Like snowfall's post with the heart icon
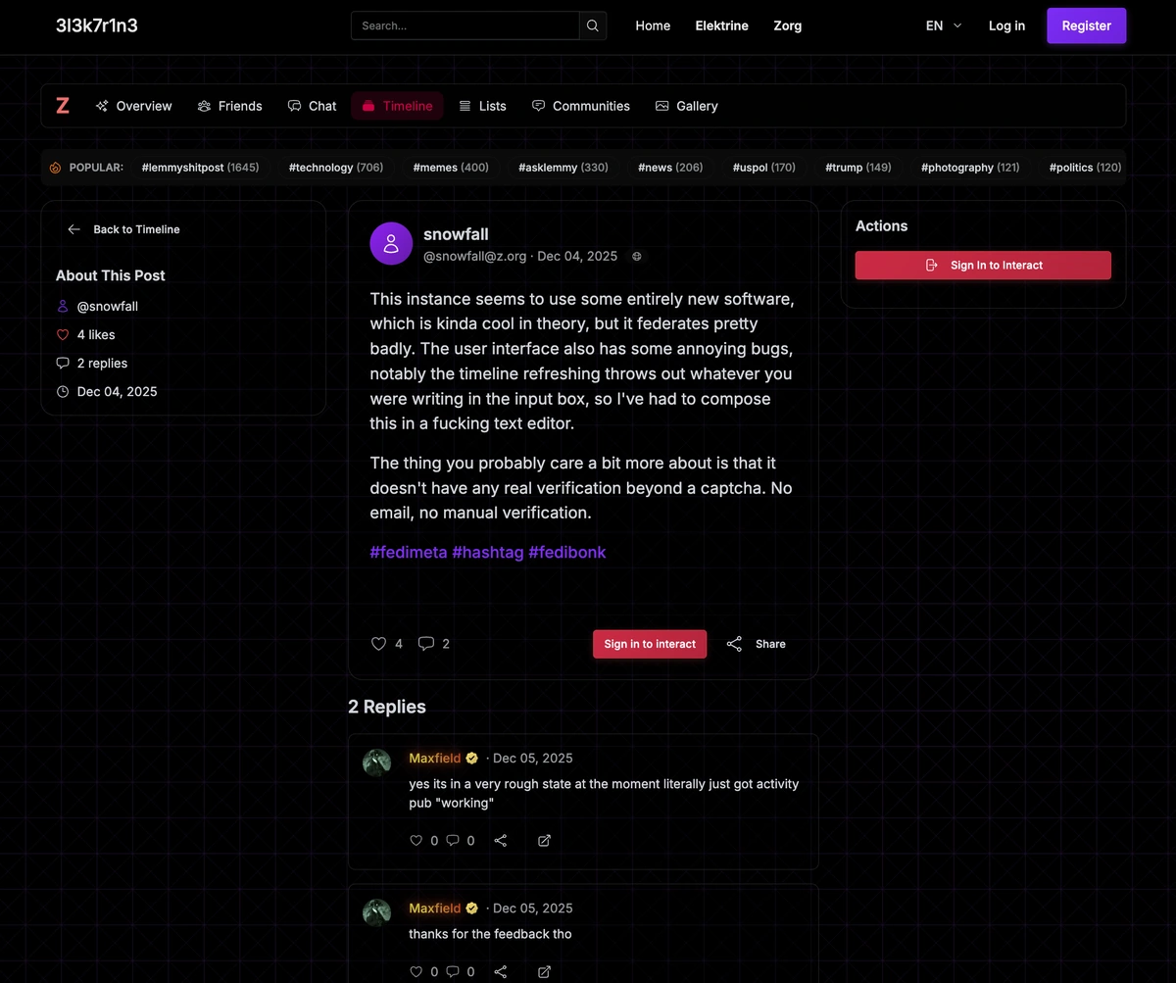The height and width of the screenshot is (983, 1176). [378, 644]
